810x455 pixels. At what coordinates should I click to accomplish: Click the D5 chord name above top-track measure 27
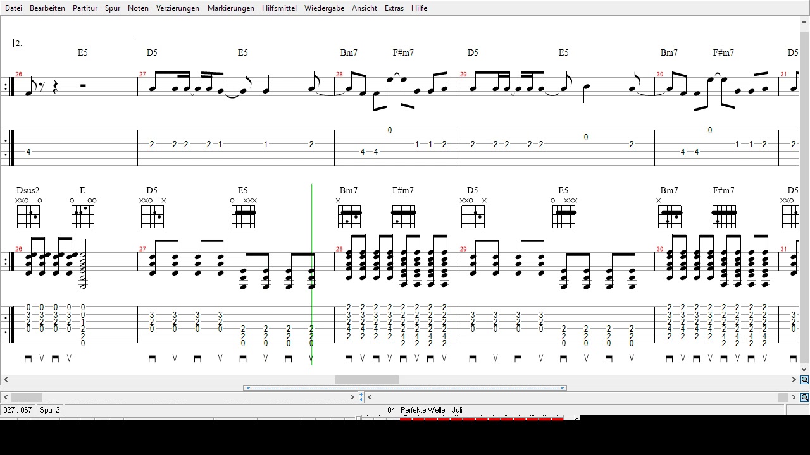(x=152, y=53)
